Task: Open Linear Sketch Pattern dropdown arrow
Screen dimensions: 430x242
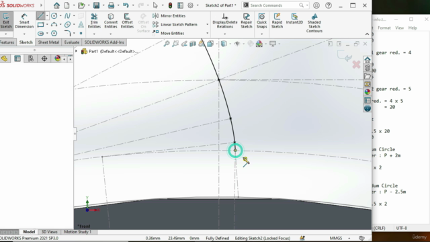Action: coord(207,24)
